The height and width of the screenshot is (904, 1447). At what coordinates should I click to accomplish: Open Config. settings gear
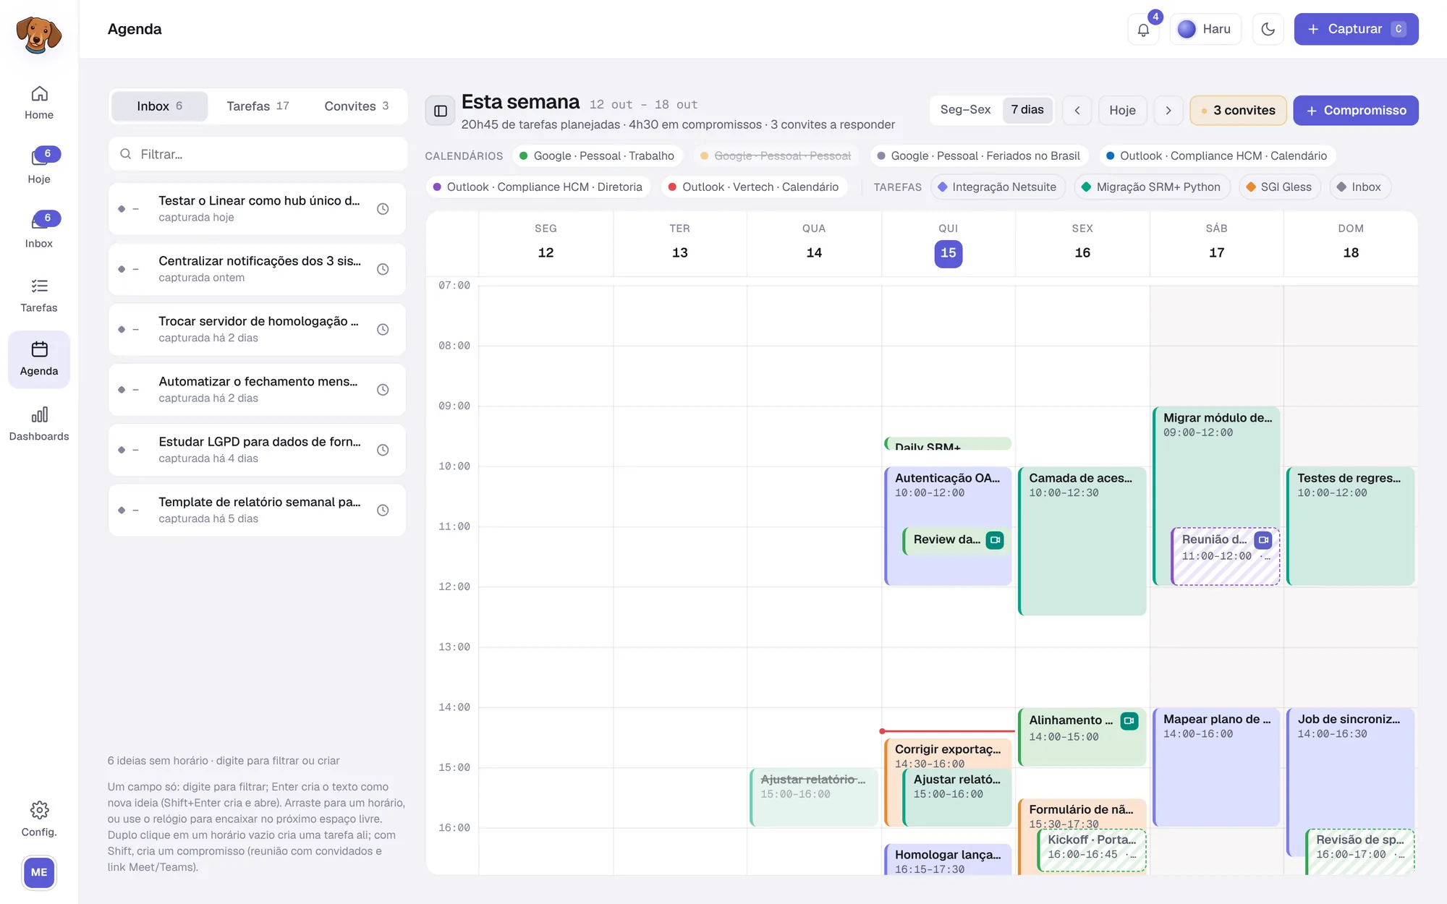point(39,819)
